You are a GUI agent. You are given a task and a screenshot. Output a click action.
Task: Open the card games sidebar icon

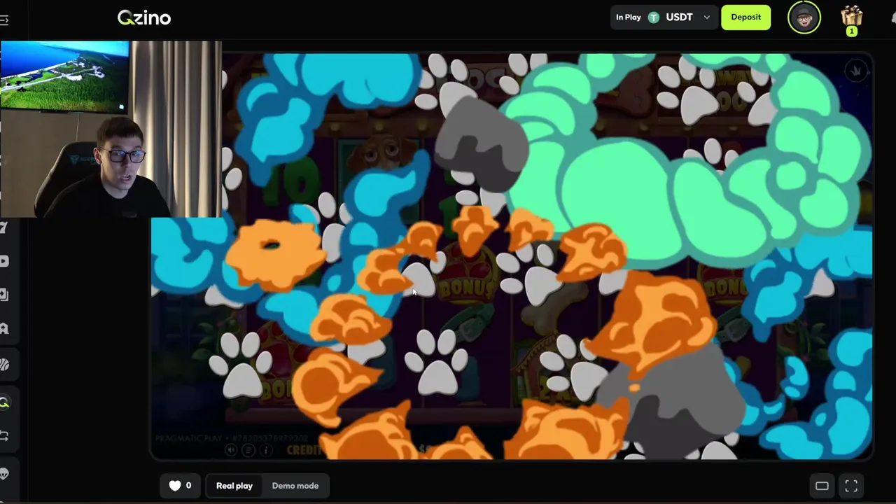click(x=3, y=295)
